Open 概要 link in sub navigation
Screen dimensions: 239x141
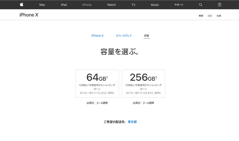click(201, 16)
